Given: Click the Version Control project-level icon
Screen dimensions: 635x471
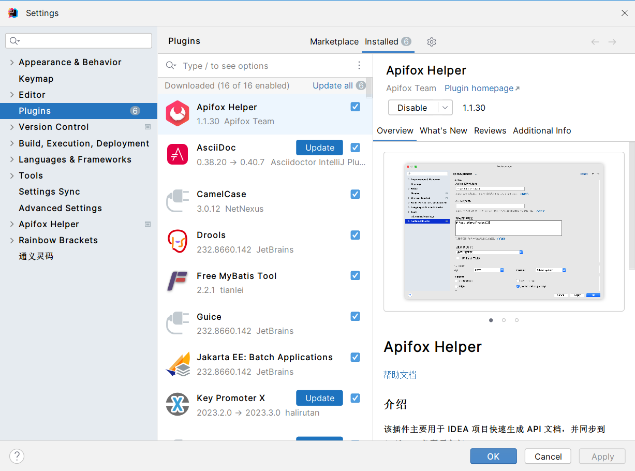Looking at the screenshot, I should (147, 127).
